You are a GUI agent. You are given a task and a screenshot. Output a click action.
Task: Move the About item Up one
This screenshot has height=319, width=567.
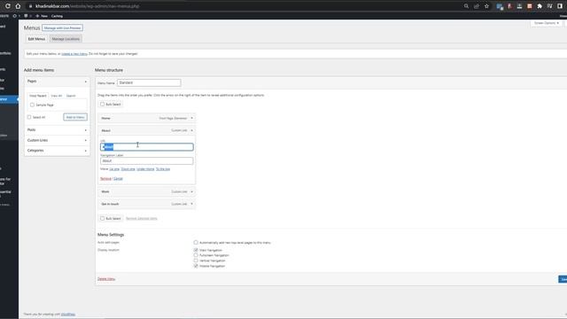coord(114,169)
